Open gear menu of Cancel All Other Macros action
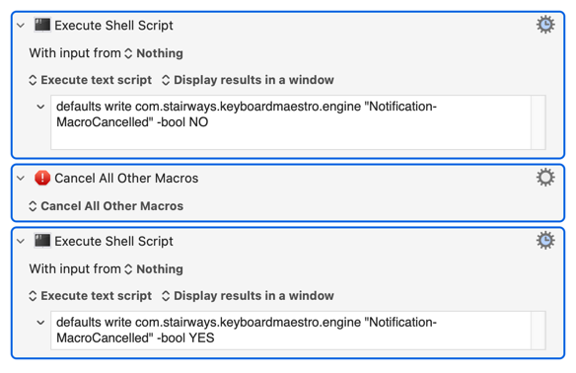The image size is (576, 373). coord(545,178)
